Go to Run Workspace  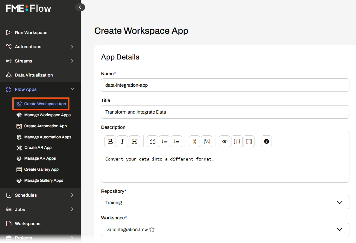[x=31, y=33]
